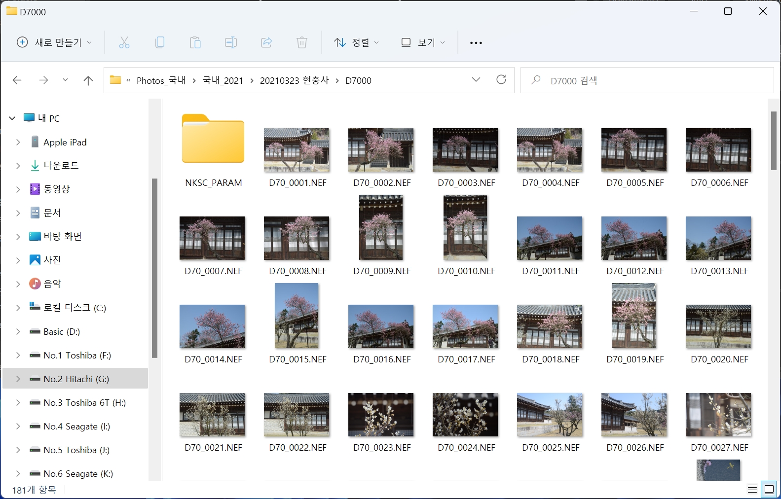This screenshot has width=781, height=499.
Task: Collapse the 내 PC tree node
Action: 12,118
